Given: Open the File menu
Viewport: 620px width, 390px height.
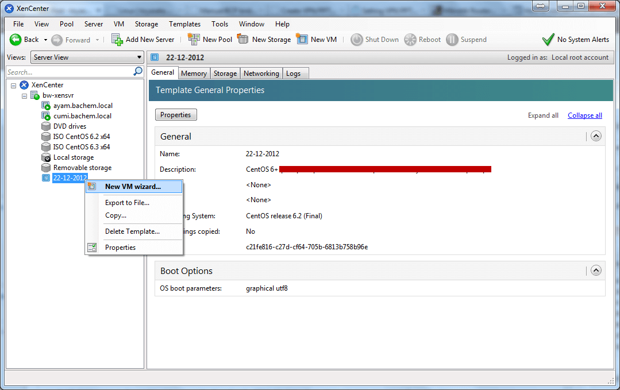Looking at the screenshot, I should click(18, 24).
